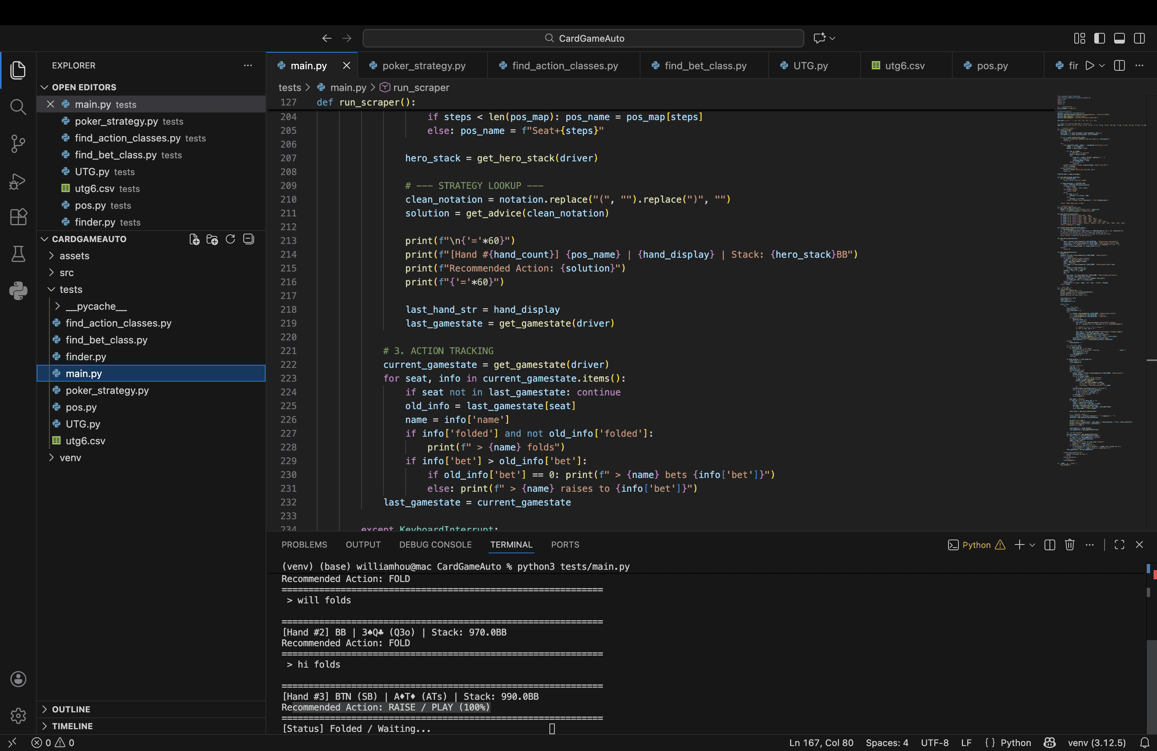Image resolution: width=1157 pixels, height=751 pixels.
Task: Open the Testing flask view
Action: (18, 254)
